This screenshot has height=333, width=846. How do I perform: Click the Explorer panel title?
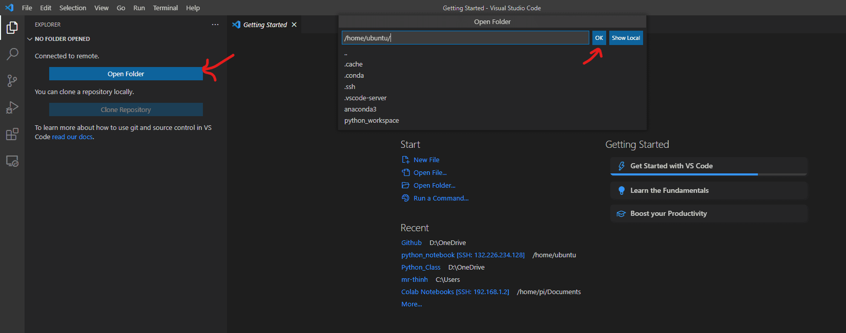coord(48,25)
